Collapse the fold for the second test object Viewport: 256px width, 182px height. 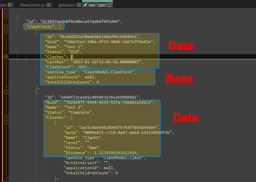(x=6, y=92)
